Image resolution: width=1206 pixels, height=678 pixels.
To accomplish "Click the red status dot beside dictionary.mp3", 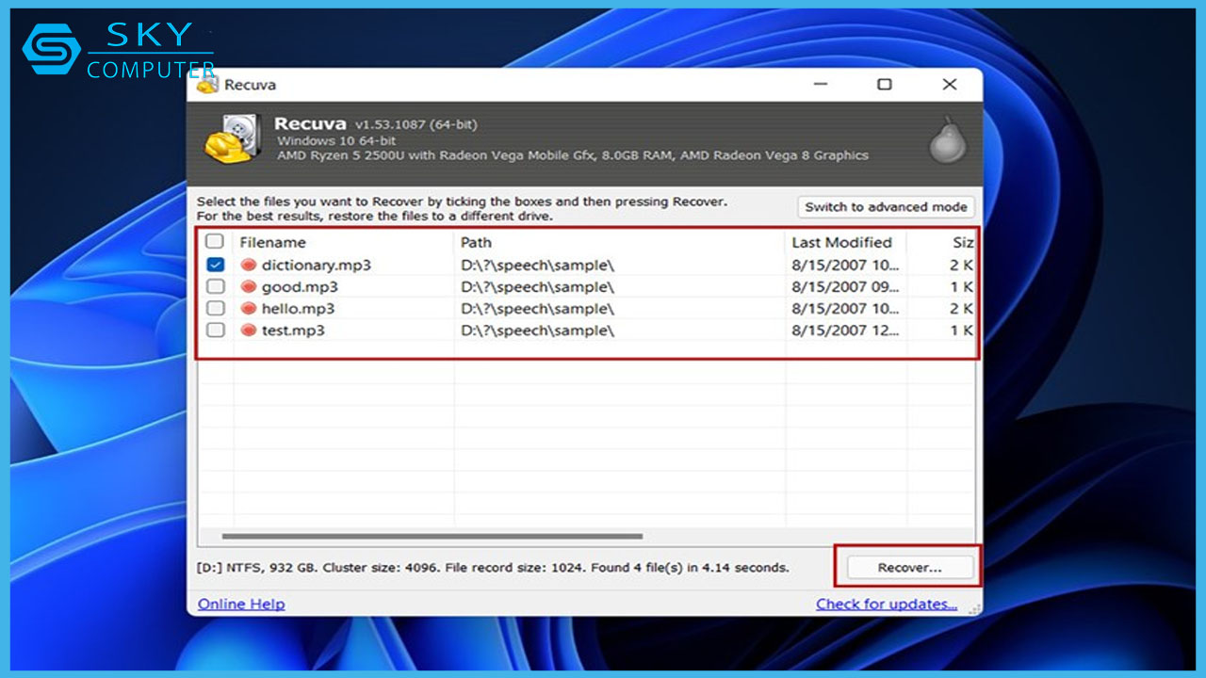I will [249, 266].
